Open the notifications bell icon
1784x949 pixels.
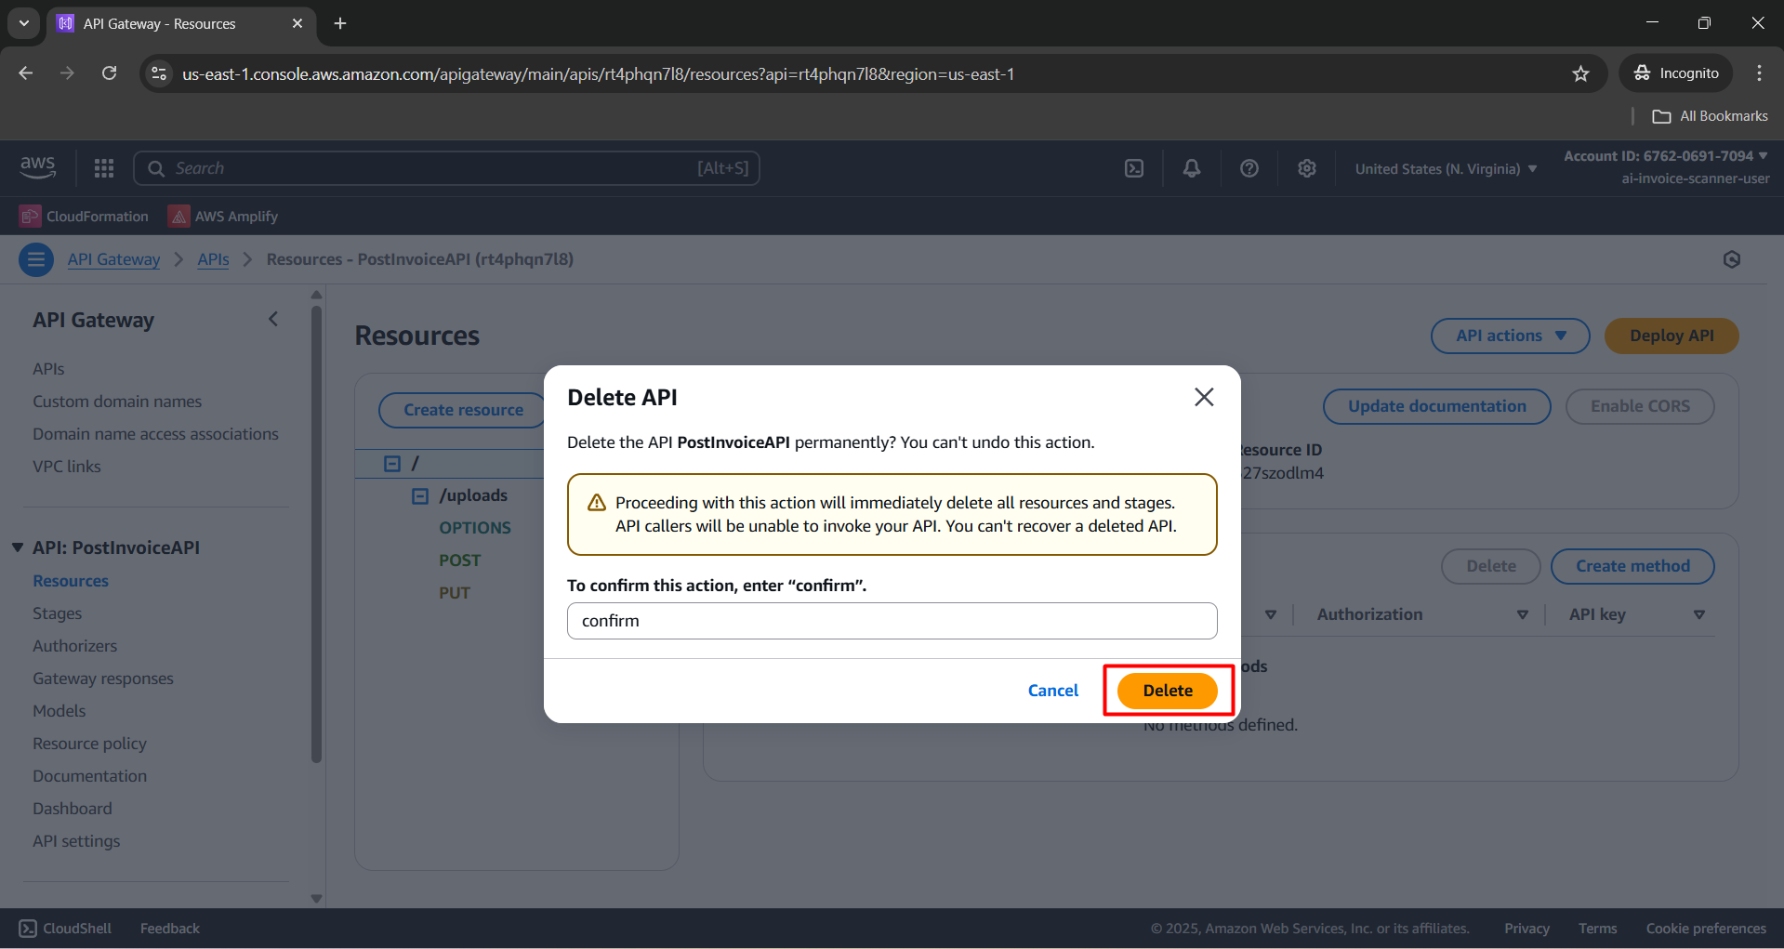pyautogui.click(x=1192, y=168)
